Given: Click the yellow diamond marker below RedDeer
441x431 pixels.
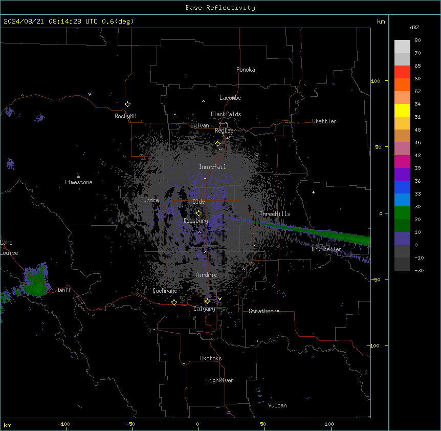Looking at the screenshot, I should tap(218, 144).
